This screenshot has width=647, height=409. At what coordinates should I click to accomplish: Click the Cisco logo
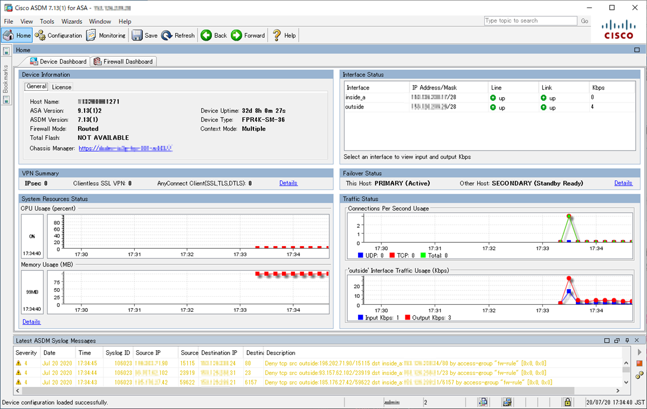point(618,30)
